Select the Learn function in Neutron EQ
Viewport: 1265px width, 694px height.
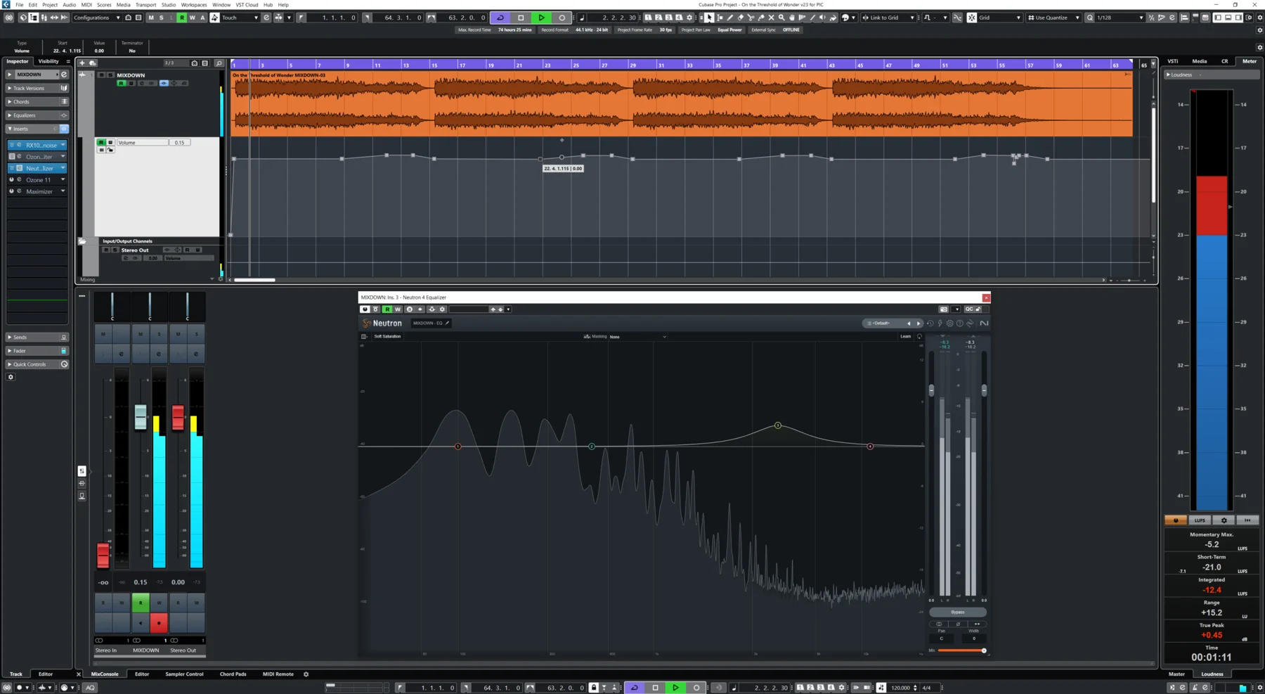tap(905, 336)
